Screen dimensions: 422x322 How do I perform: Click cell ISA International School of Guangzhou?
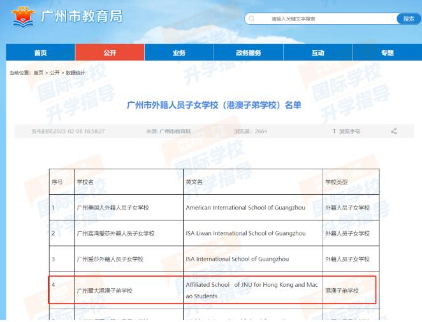tap(253, 259)
